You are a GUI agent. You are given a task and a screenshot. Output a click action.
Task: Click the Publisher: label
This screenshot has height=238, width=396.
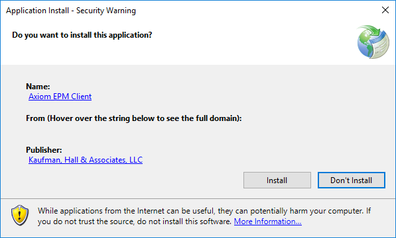click(x=44, y=150)
